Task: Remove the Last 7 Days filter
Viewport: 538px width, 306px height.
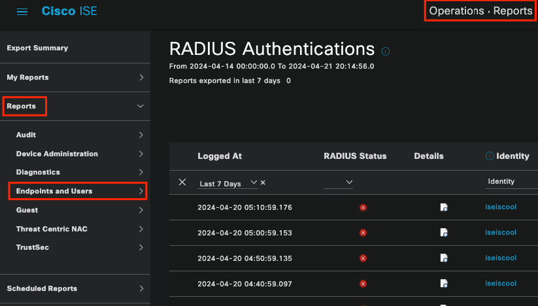Action: pos(263,182)
